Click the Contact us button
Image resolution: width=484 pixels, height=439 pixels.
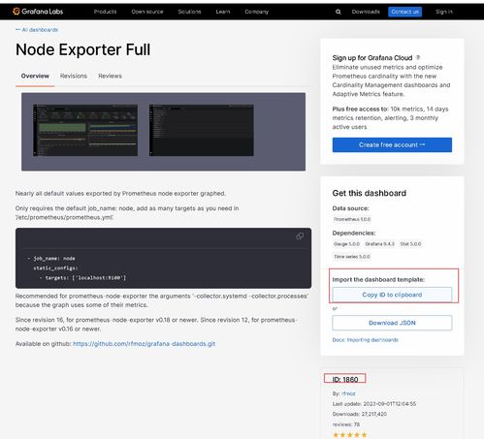point(404,12)
